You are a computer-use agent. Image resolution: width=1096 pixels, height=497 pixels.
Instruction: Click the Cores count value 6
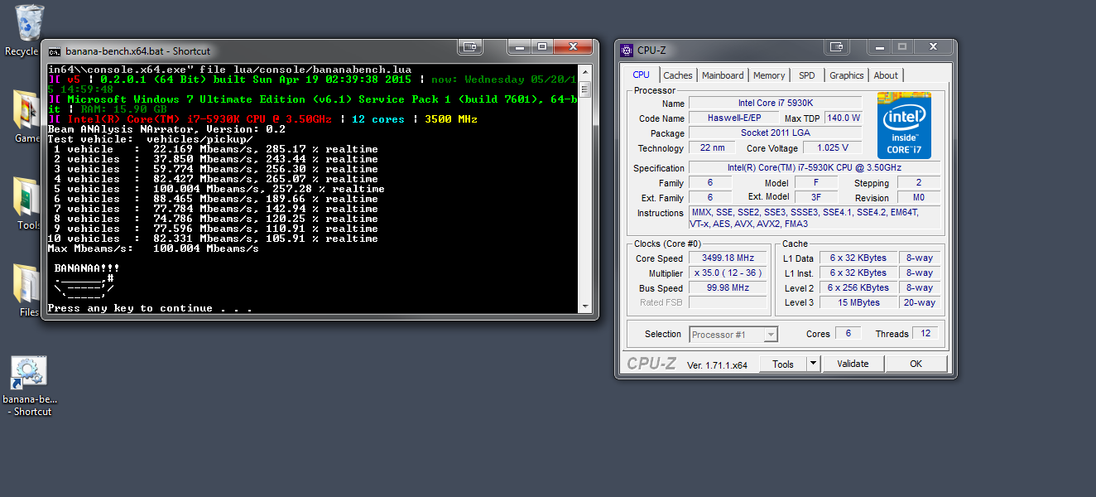coord(848,334)
